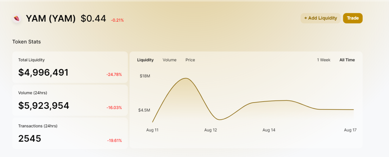Click the -0.21% price change label
The width and height of the screenshot is (389, 157).
click(117, 20)
